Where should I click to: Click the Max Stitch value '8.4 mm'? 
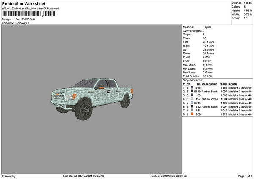pyautogui.click(x=208, y=65)
